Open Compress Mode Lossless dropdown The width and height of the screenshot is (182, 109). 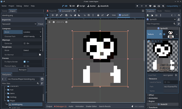[32, 32]
